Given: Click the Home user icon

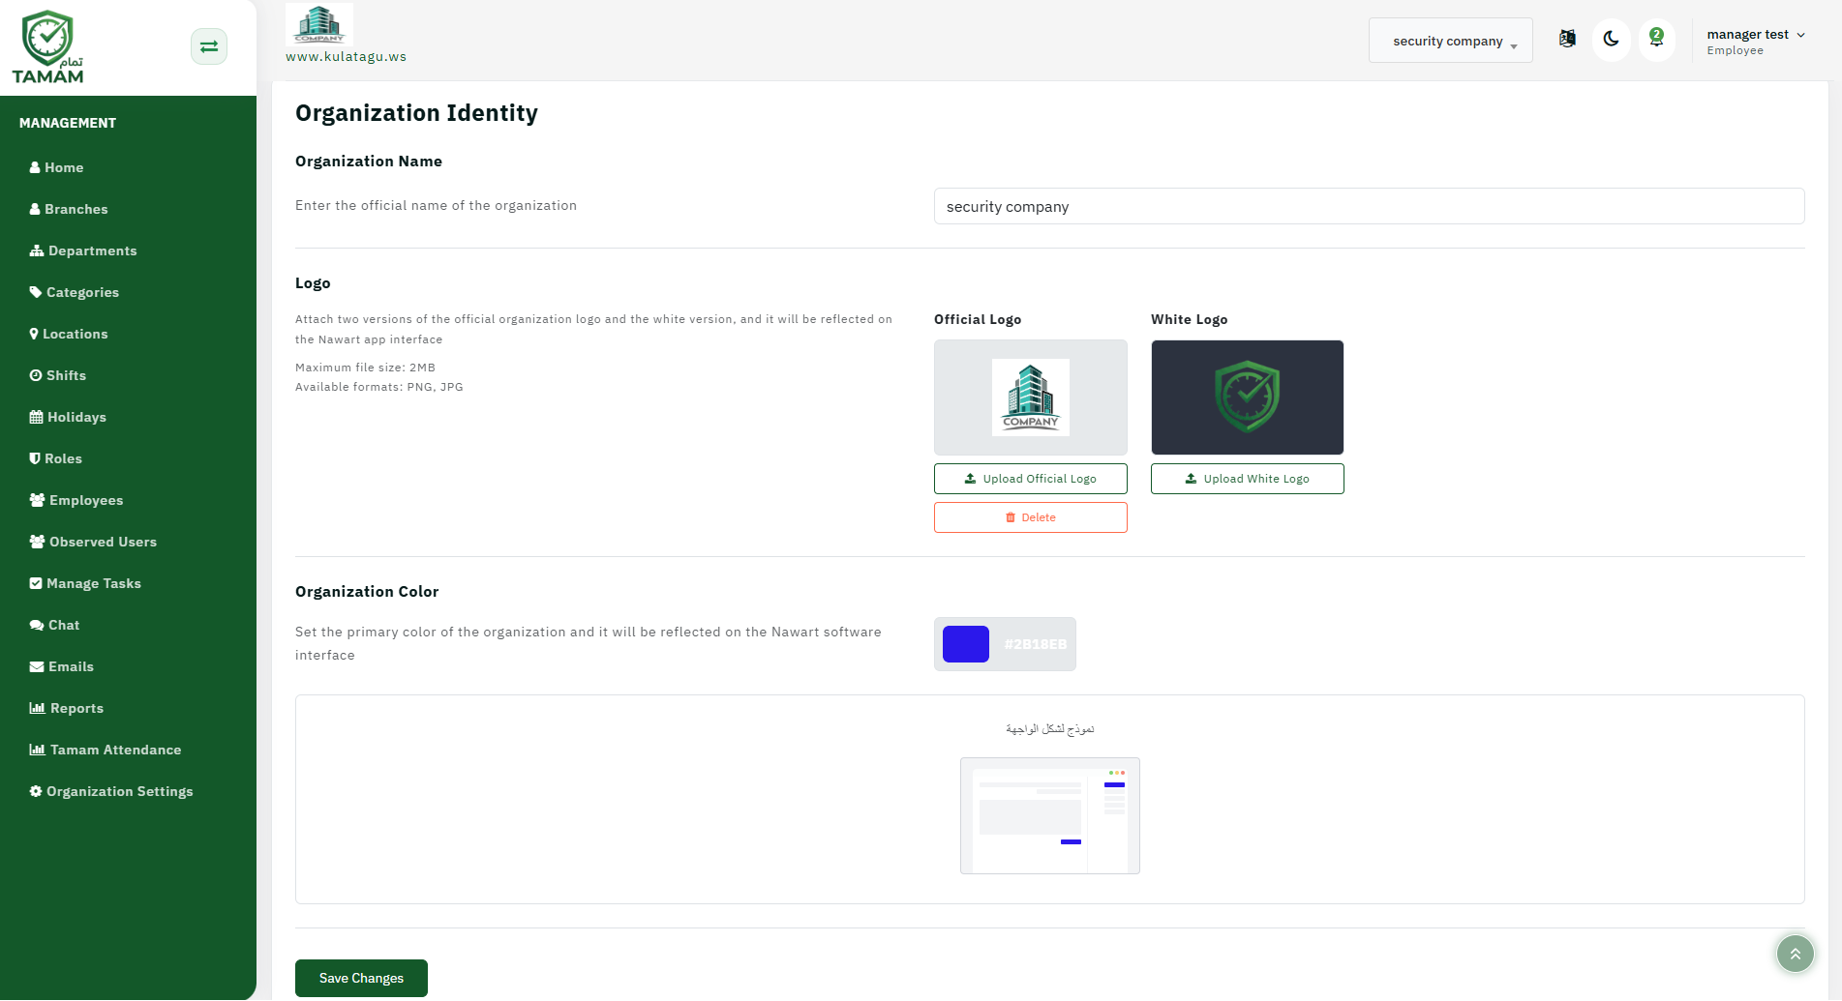Looking at the screenshot, I should pyautogui.click(x=35, y=167).
